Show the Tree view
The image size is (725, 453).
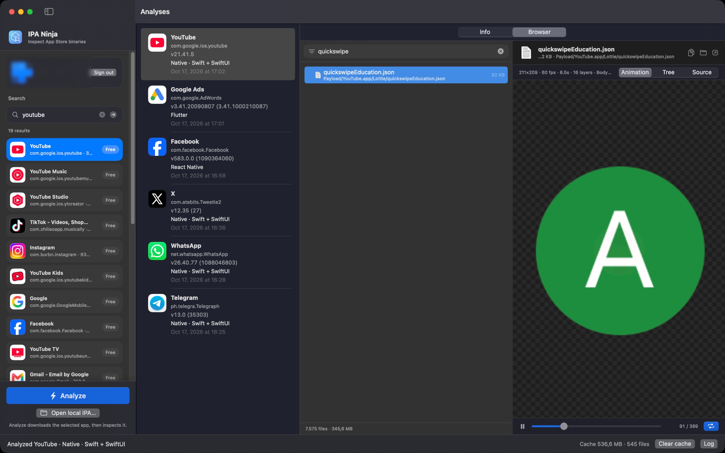pyautogui.click(x=668, y=72)
